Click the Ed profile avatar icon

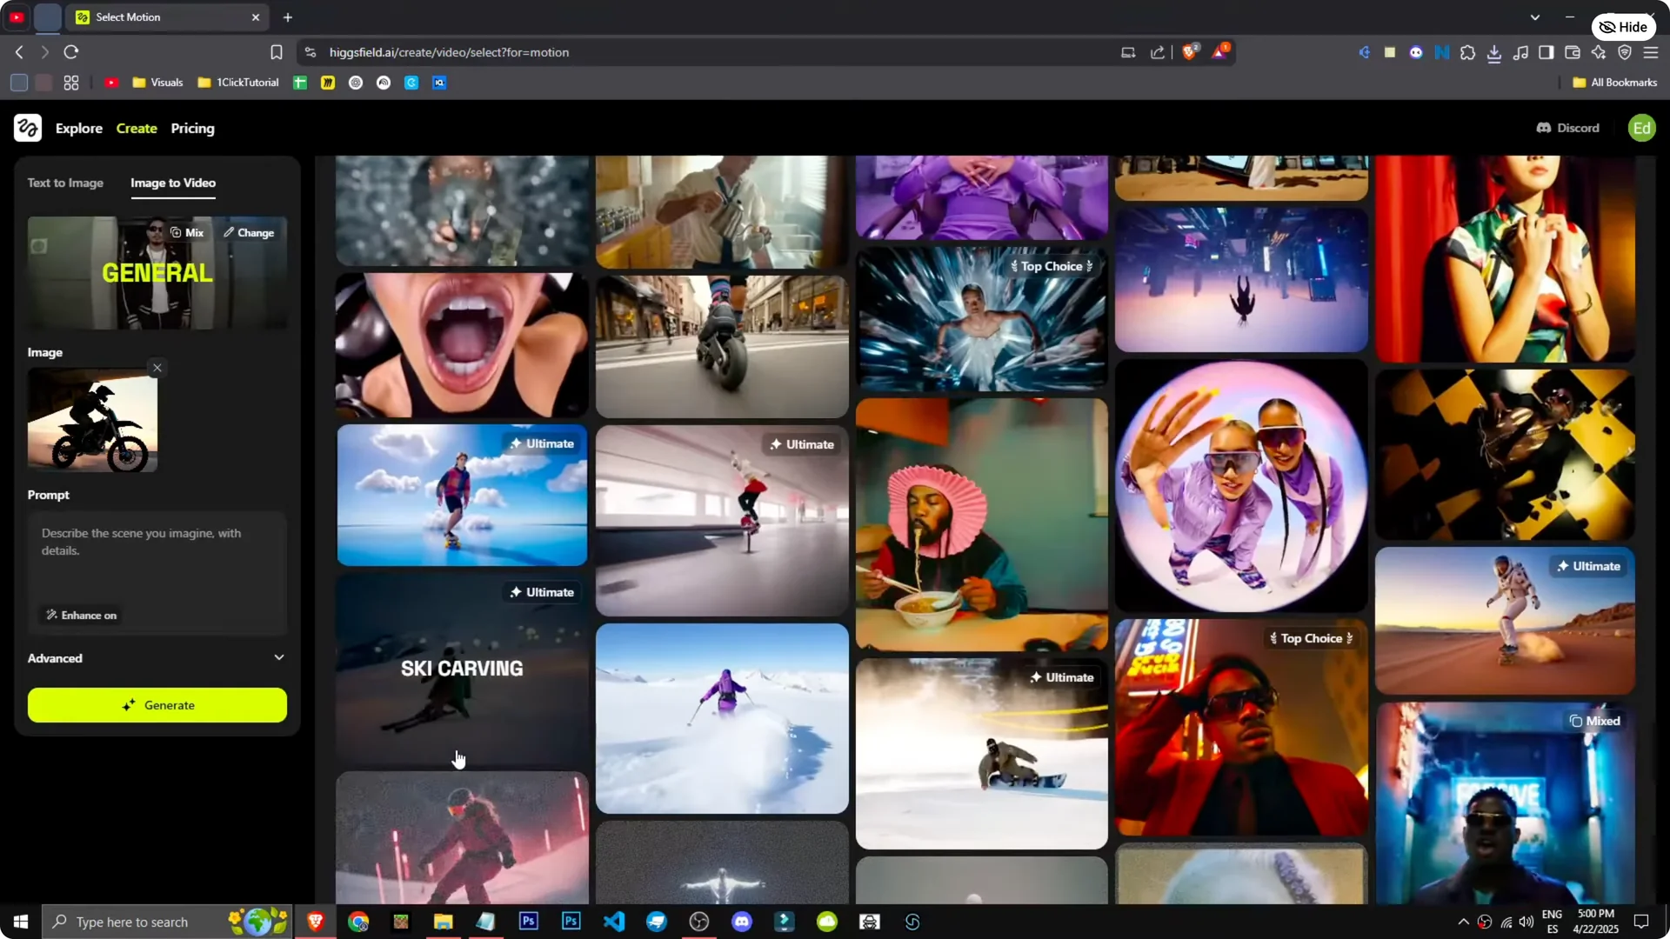[x=1642, y=128]
